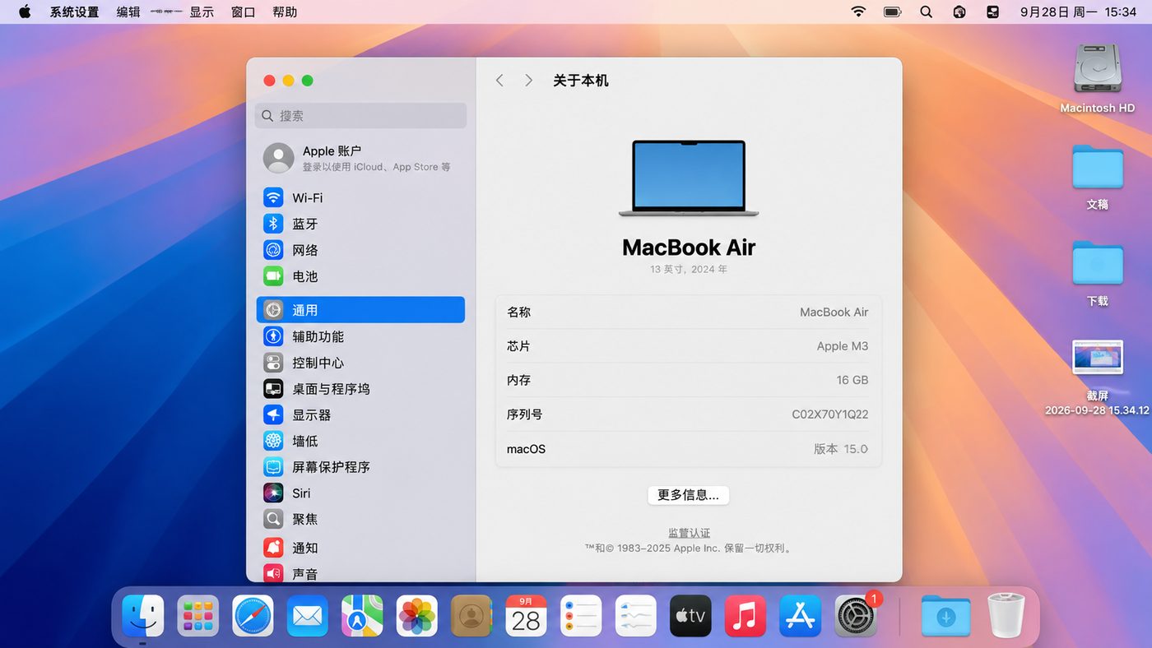Open the Trash in the Dock

tap(1006, 616)
